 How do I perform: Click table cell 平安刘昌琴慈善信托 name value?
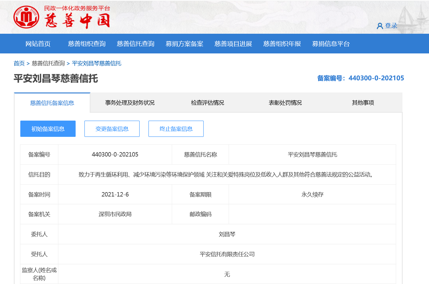pyautogui.click(x=312, y=154)
